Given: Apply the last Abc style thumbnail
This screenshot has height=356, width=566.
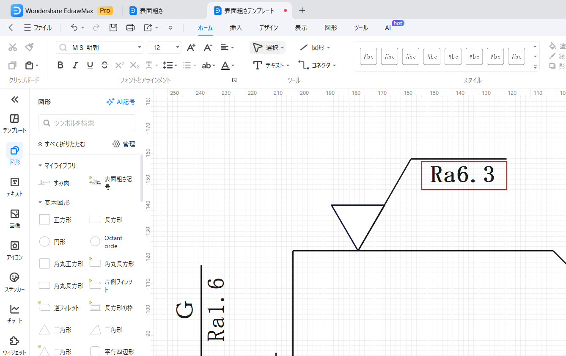Looking at the screenshot, I should (517, 56).
